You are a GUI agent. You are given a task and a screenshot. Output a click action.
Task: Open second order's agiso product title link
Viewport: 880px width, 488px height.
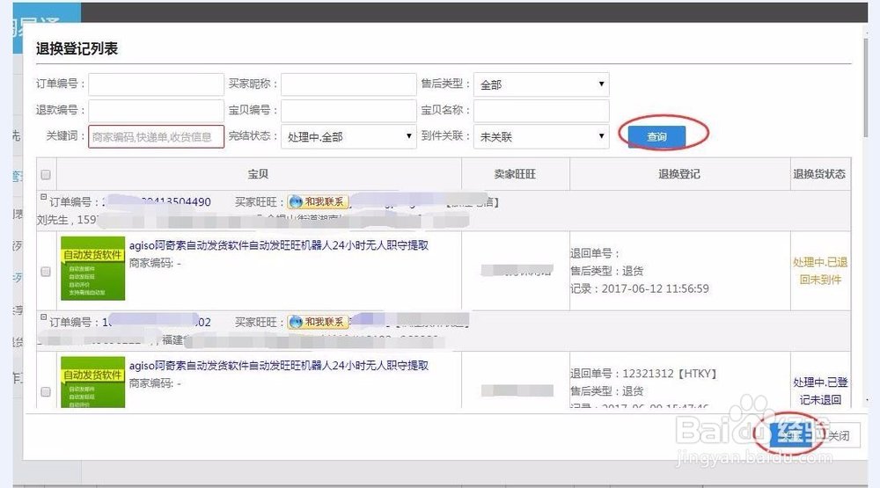coord(278,365)
